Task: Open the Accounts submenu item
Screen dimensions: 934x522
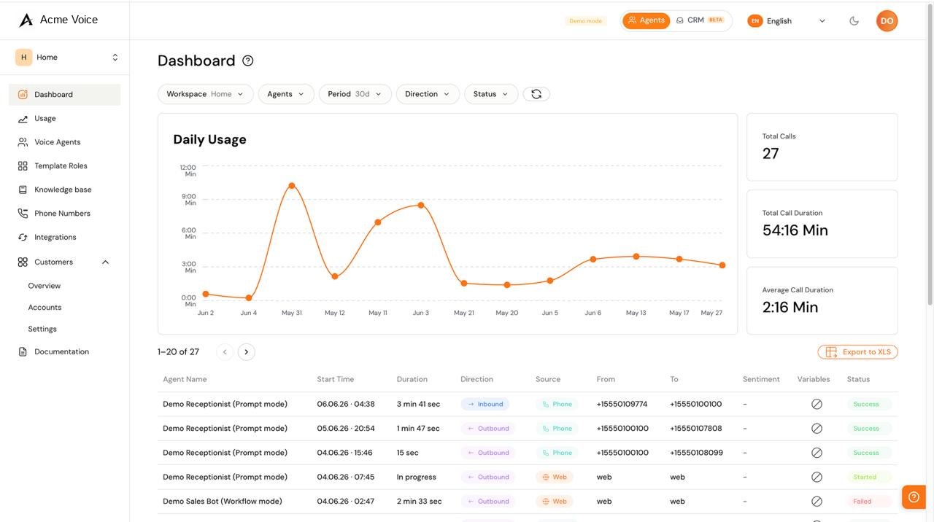Action: (x=45, y=308)
